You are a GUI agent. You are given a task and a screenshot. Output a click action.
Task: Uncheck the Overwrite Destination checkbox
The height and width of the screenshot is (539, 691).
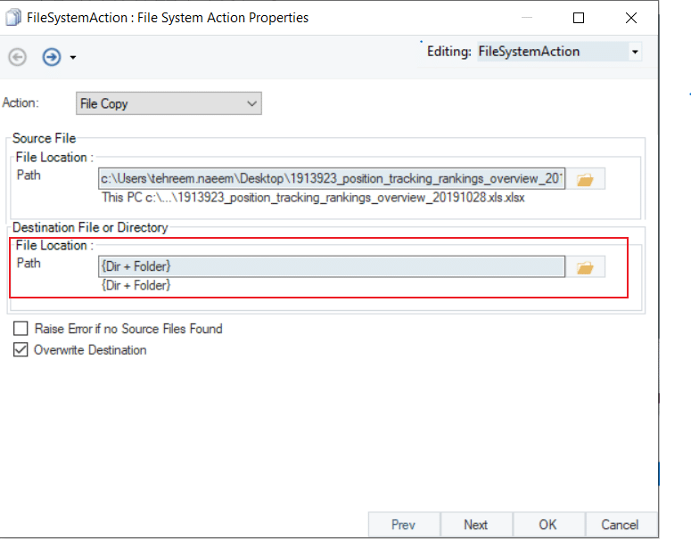point(21,350)
